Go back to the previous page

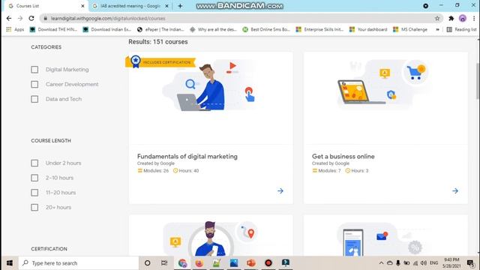[9, 18]
